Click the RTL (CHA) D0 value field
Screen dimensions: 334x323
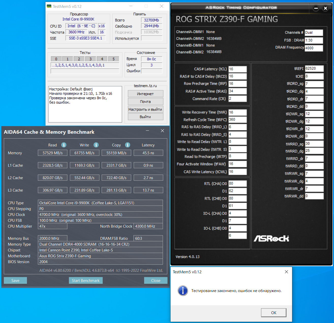click(237, 183)
